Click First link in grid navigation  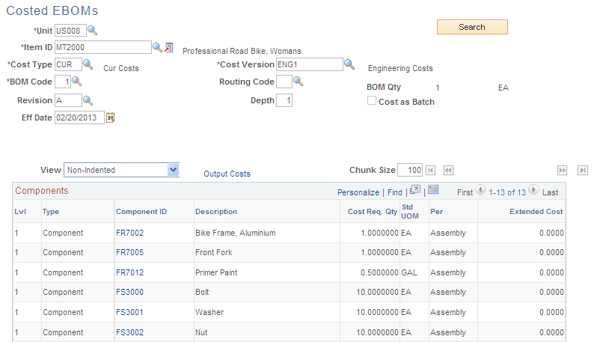(465, 192)
